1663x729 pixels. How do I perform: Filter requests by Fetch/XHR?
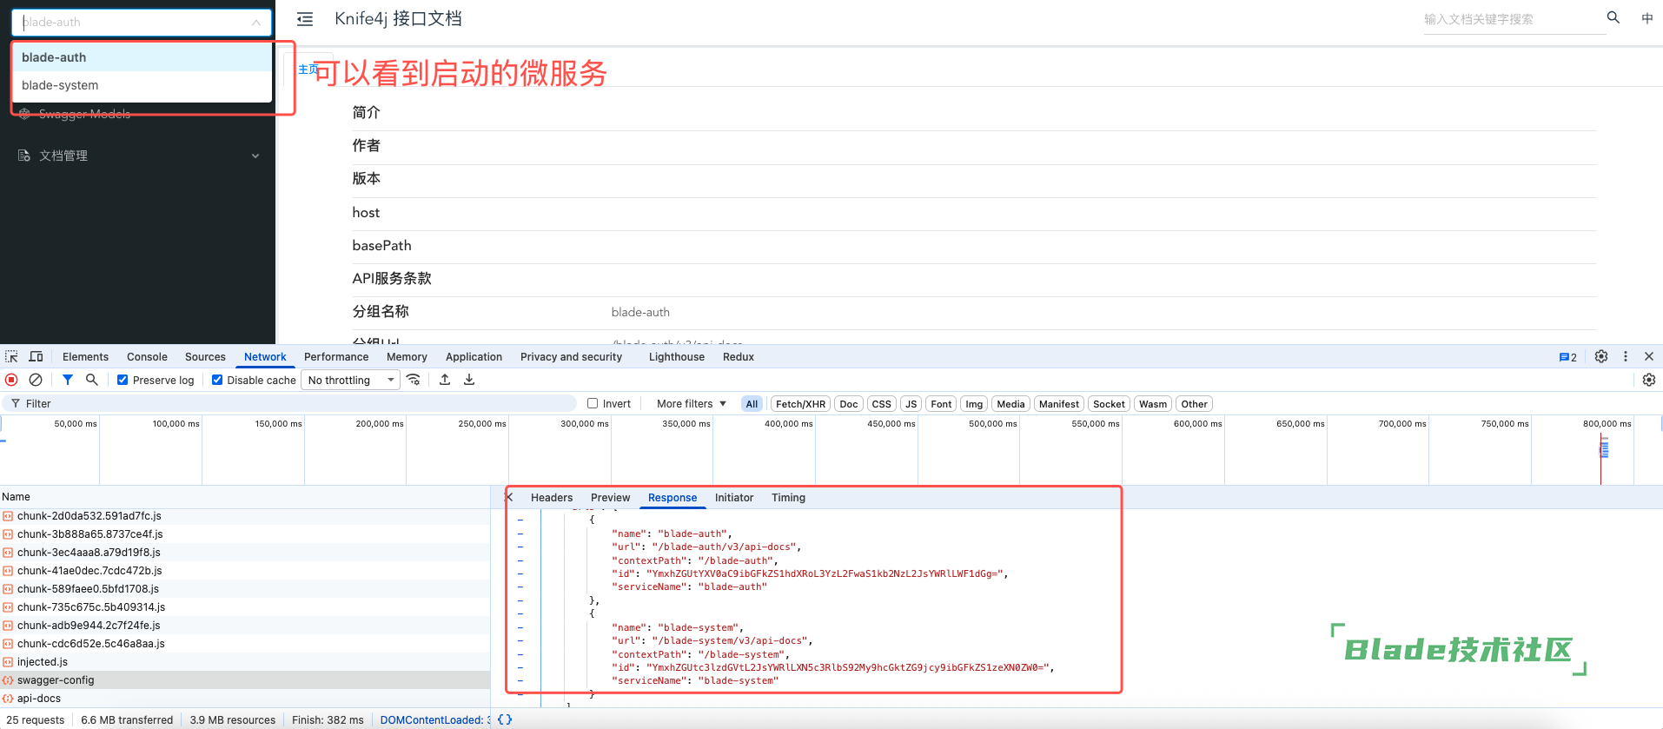800,404
